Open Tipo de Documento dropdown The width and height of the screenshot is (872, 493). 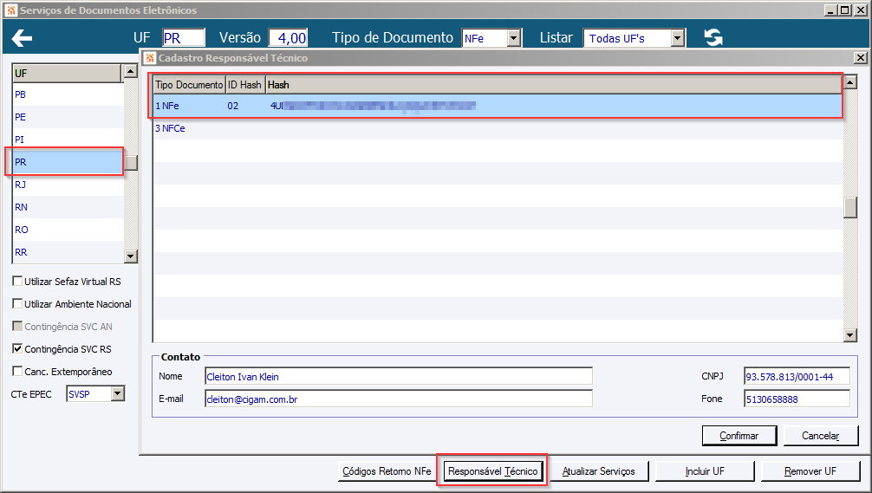click(x=514, y=38)
